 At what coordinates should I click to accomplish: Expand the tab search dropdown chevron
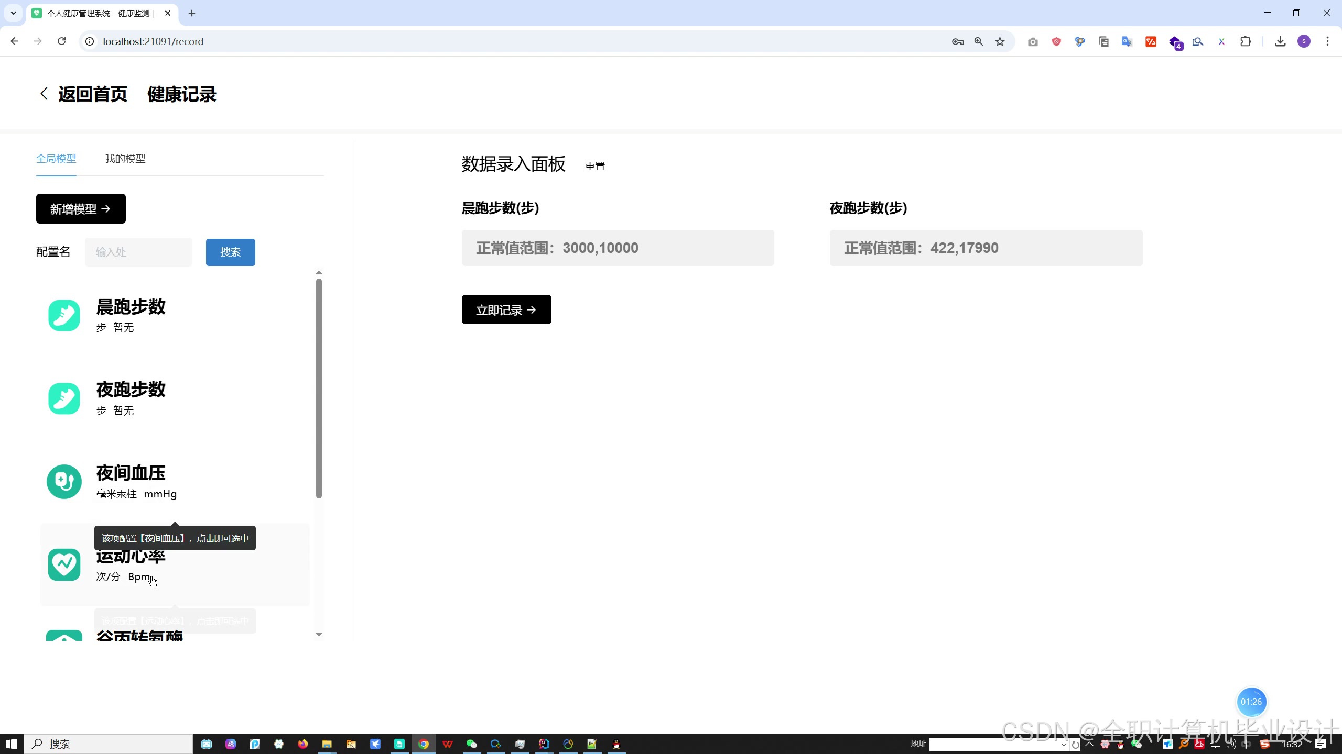pyautogui.click(x=14, y=13)
